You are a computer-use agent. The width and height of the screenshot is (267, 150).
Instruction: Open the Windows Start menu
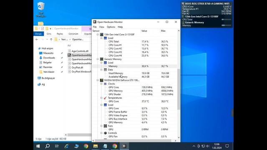coord(38,146)
